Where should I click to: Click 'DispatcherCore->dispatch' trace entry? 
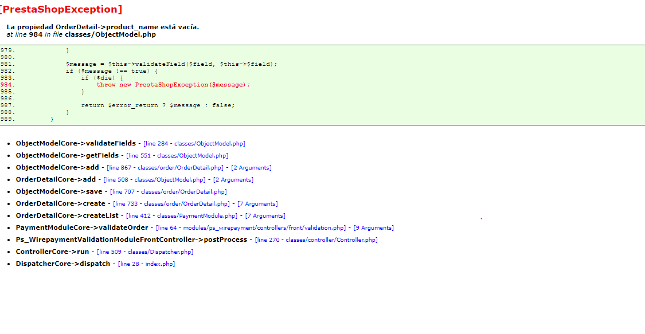(63, 264)
